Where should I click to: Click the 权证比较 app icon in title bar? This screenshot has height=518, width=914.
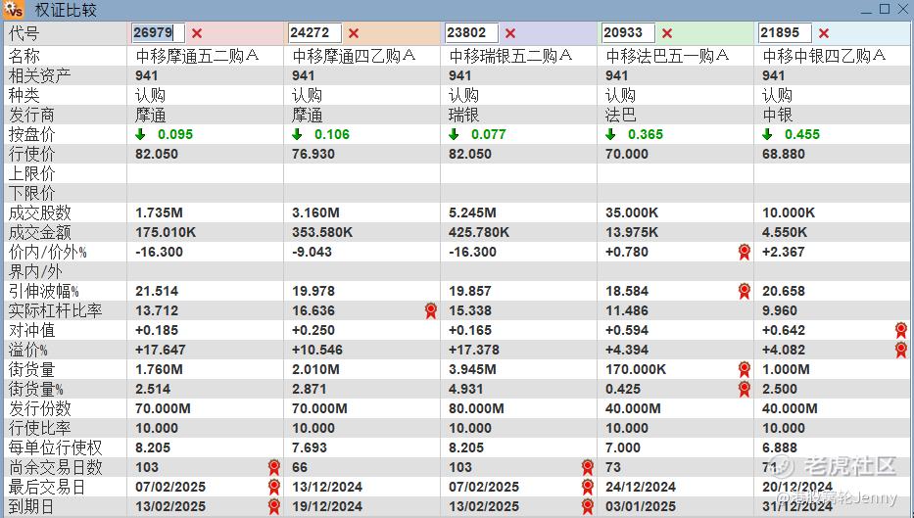coord(14,10)
